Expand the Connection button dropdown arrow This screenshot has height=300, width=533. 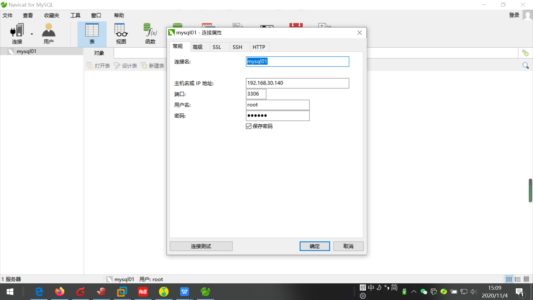pyautogui.click(x=32, y=34)
